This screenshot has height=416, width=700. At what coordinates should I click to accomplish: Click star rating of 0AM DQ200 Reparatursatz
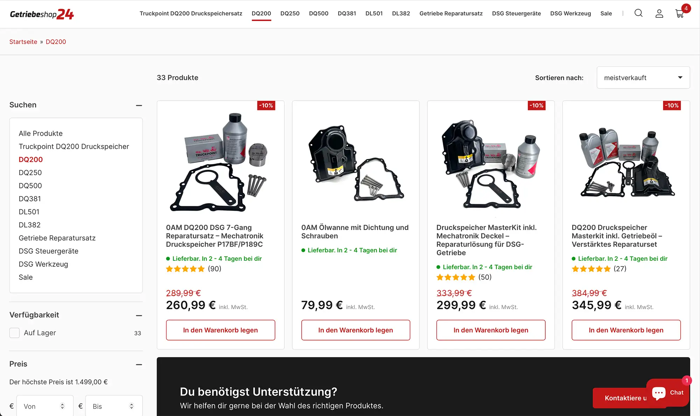tap(185, 269)
